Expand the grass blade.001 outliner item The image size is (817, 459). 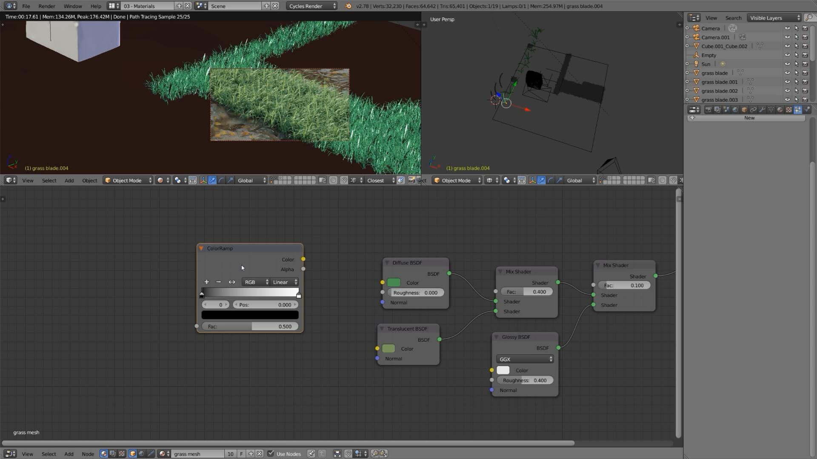[687, 82]
